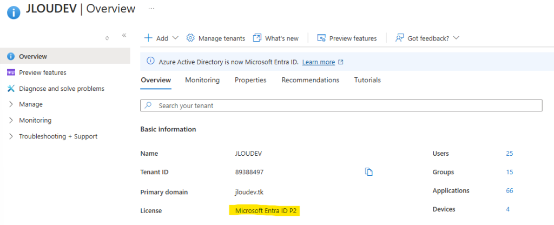Click the Primary domain label
The image size is (554, 225).
pos(164,192)
